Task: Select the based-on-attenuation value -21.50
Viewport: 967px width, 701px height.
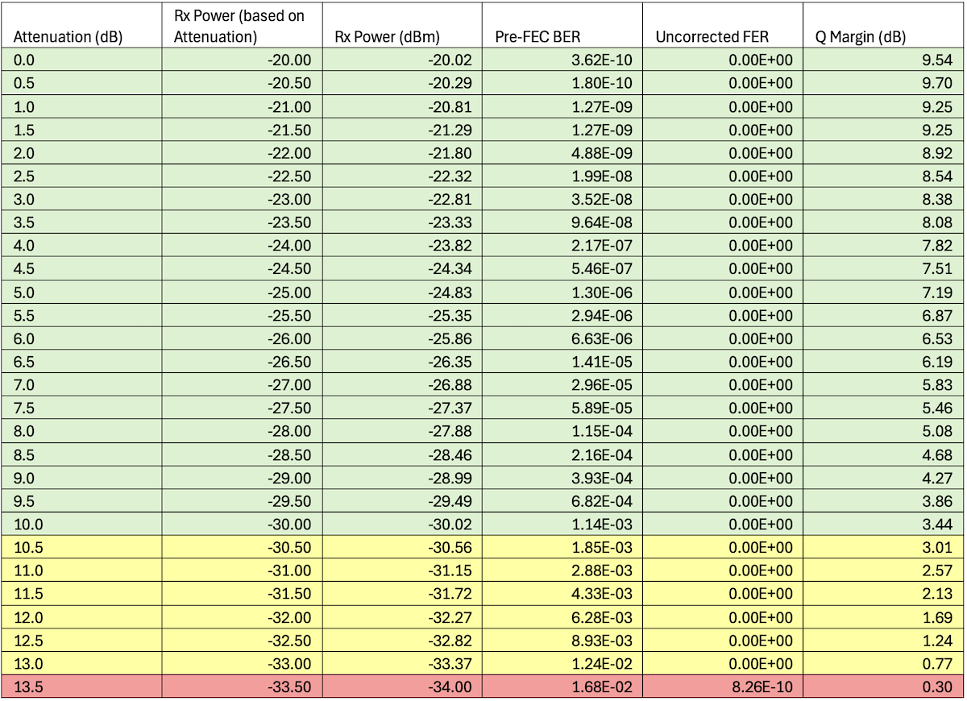Action: coord(242,130)
